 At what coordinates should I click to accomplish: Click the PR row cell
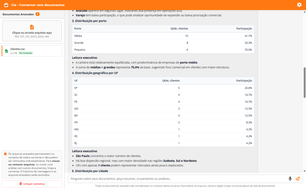click(x=76, y=122)
